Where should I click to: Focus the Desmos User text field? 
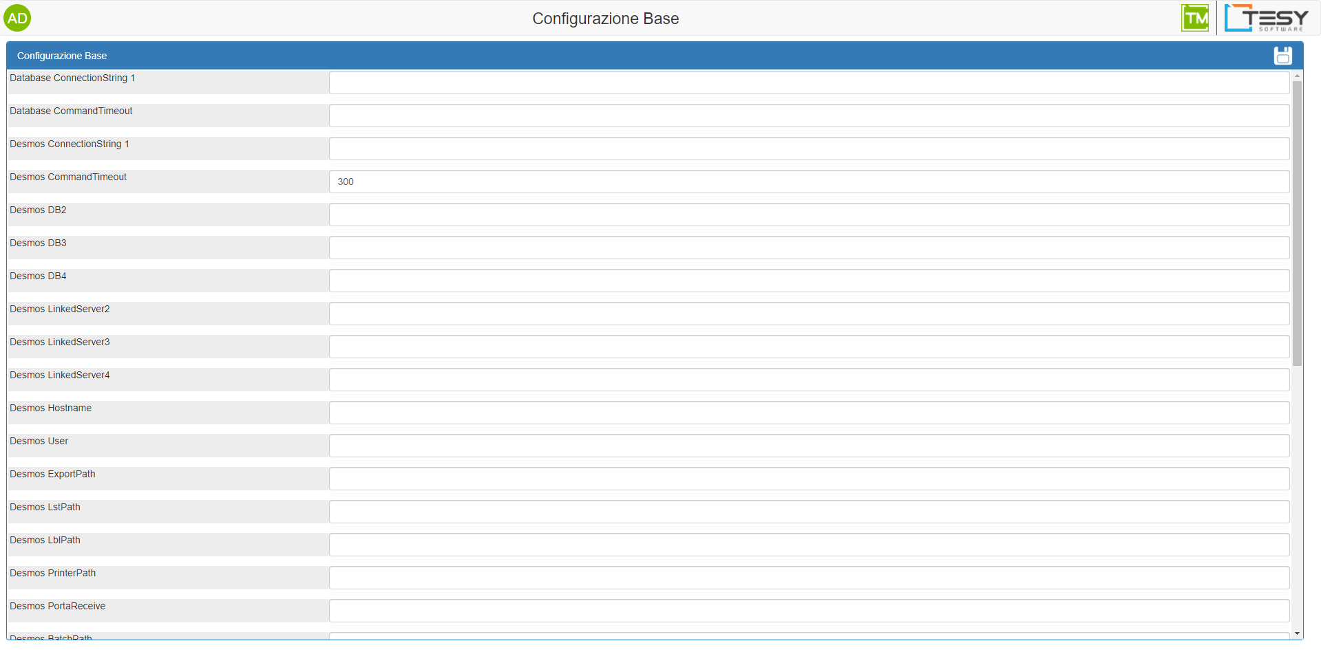[x=809, y=446]
